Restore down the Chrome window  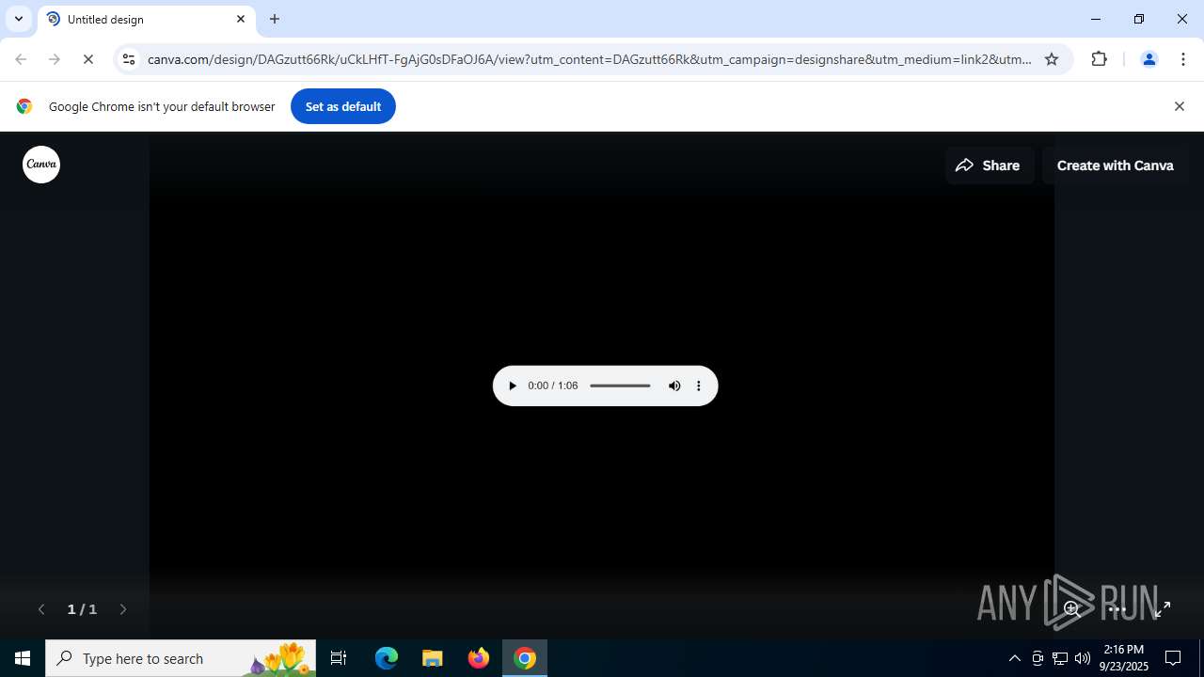1139,19
